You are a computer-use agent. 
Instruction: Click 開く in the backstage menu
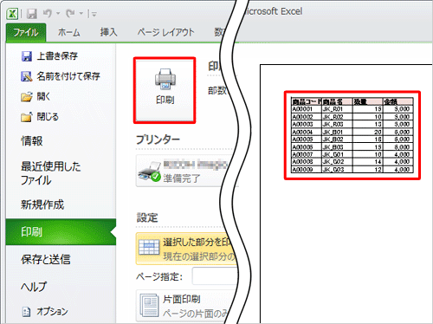(43, 96)
